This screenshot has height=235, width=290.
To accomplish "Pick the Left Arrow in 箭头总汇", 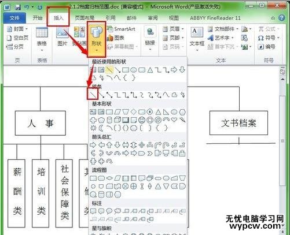I will pos(101,145).
